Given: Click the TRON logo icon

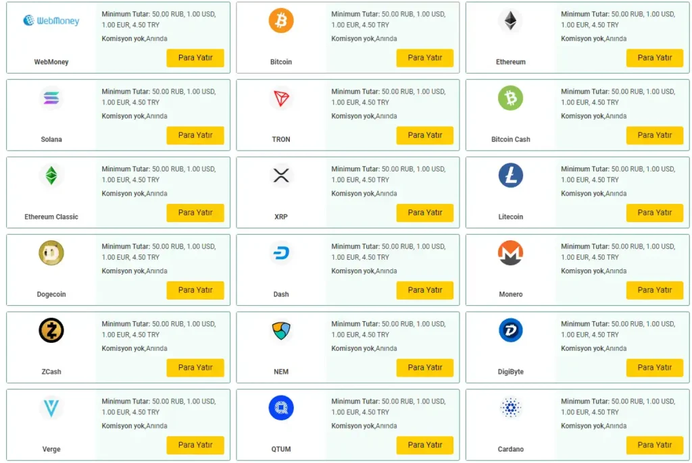Looking at the screenshot, I should 281,99.
